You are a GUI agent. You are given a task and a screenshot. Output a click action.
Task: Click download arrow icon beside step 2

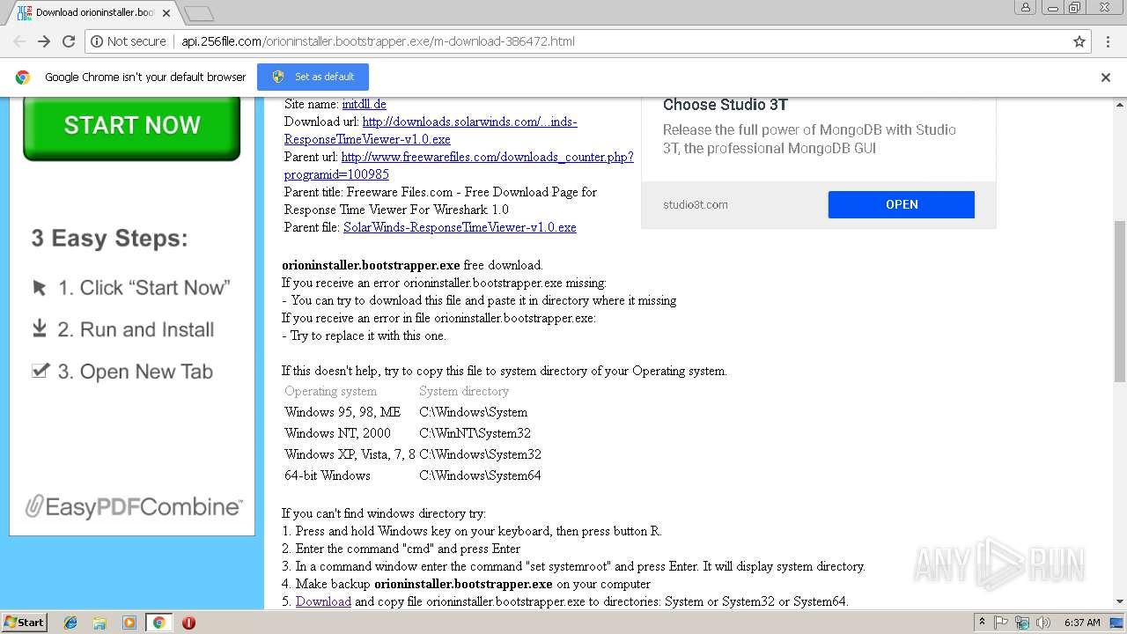pyautogui.click(x=39, y=328)
